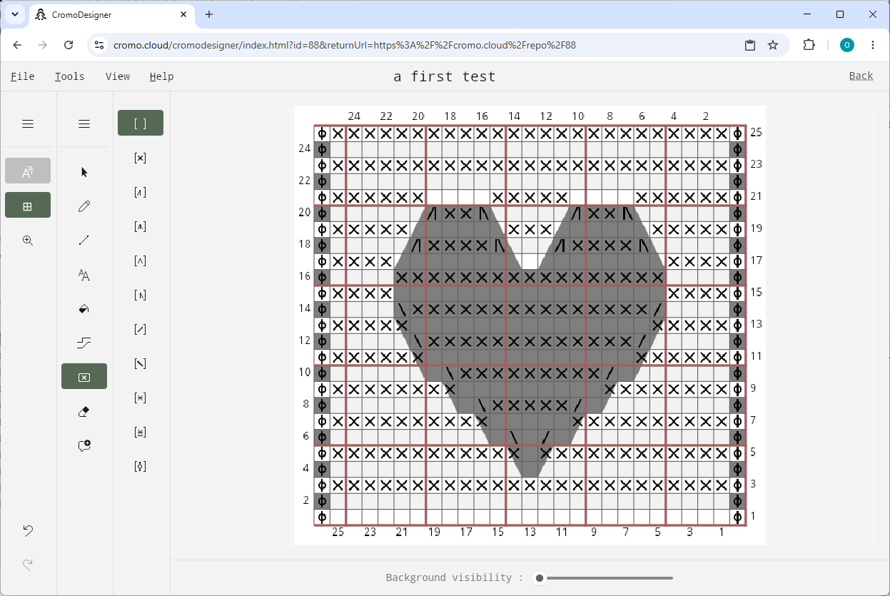Open the Chrome three-dot menu

[x=873, y=45]
